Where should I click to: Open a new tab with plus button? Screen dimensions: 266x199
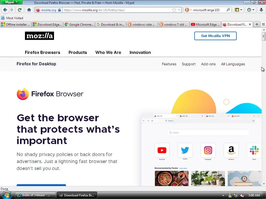pyautogui.click(x=257, y=25)
